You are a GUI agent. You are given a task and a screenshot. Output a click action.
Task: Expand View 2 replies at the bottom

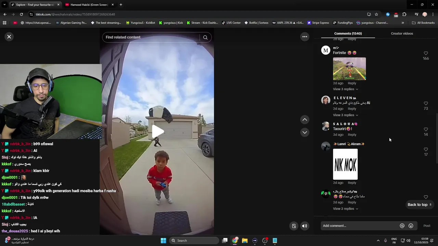tap(346, 209)
